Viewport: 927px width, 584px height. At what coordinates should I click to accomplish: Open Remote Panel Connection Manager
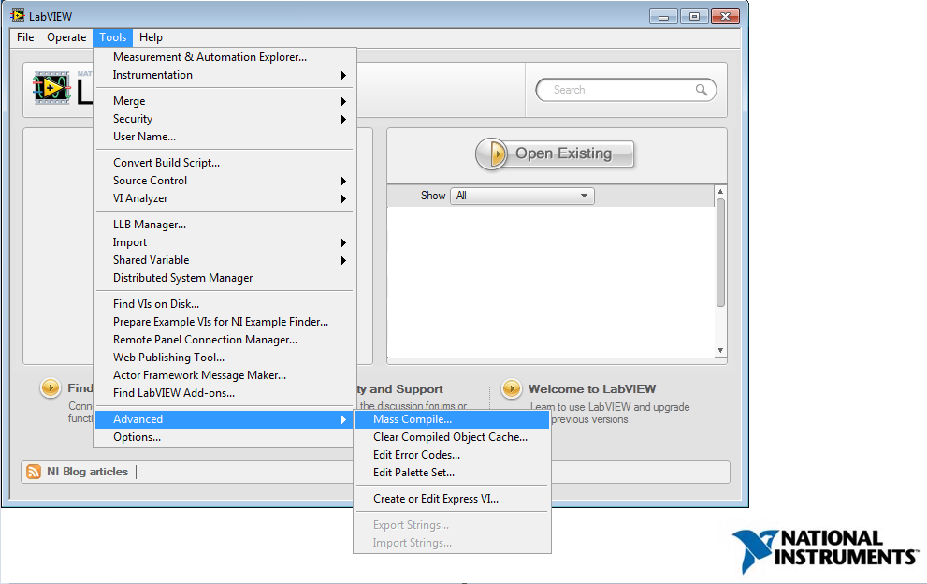coord(225,339)
